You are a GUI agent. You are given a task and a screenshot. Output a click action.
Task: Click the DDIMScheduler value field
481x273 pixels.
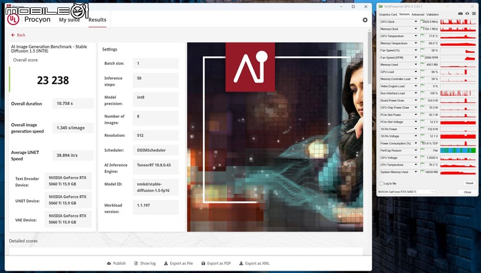click(x=155, y=150)
